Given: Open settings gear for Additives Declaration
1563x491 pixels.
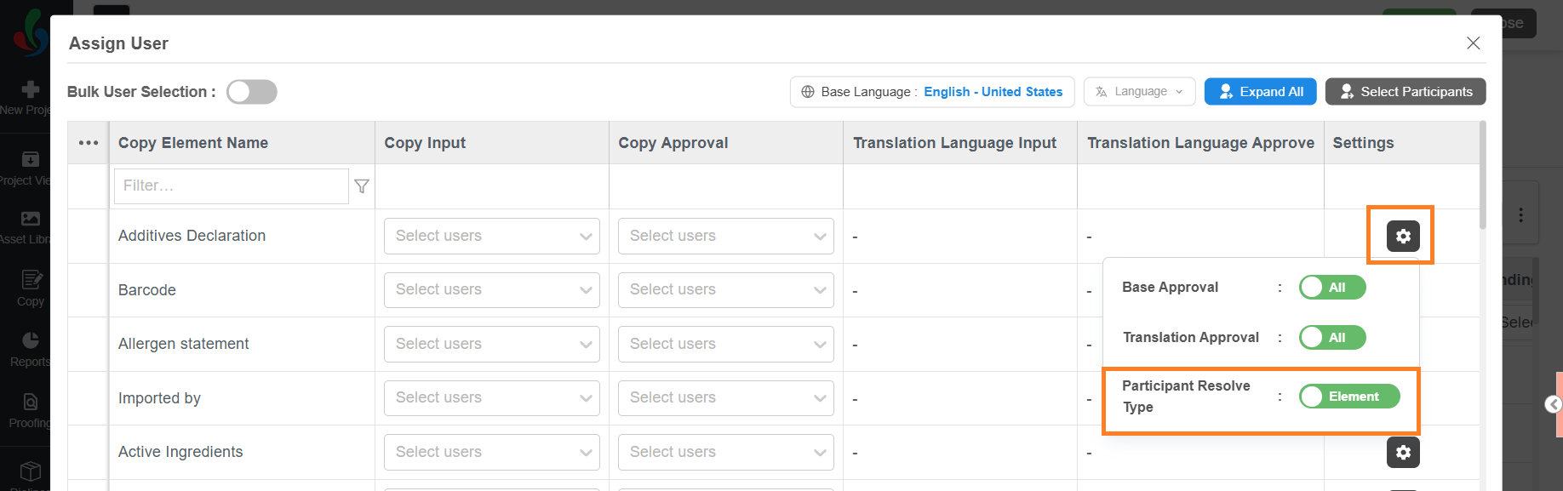Looking at the screenshot, I should pos(1403,236).
